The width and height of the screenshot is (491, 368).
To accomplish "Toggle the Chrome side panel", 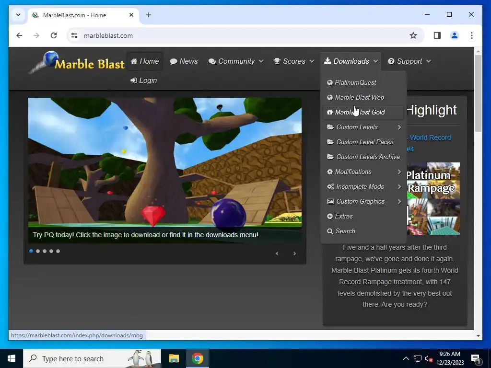I will pos(437,35).
